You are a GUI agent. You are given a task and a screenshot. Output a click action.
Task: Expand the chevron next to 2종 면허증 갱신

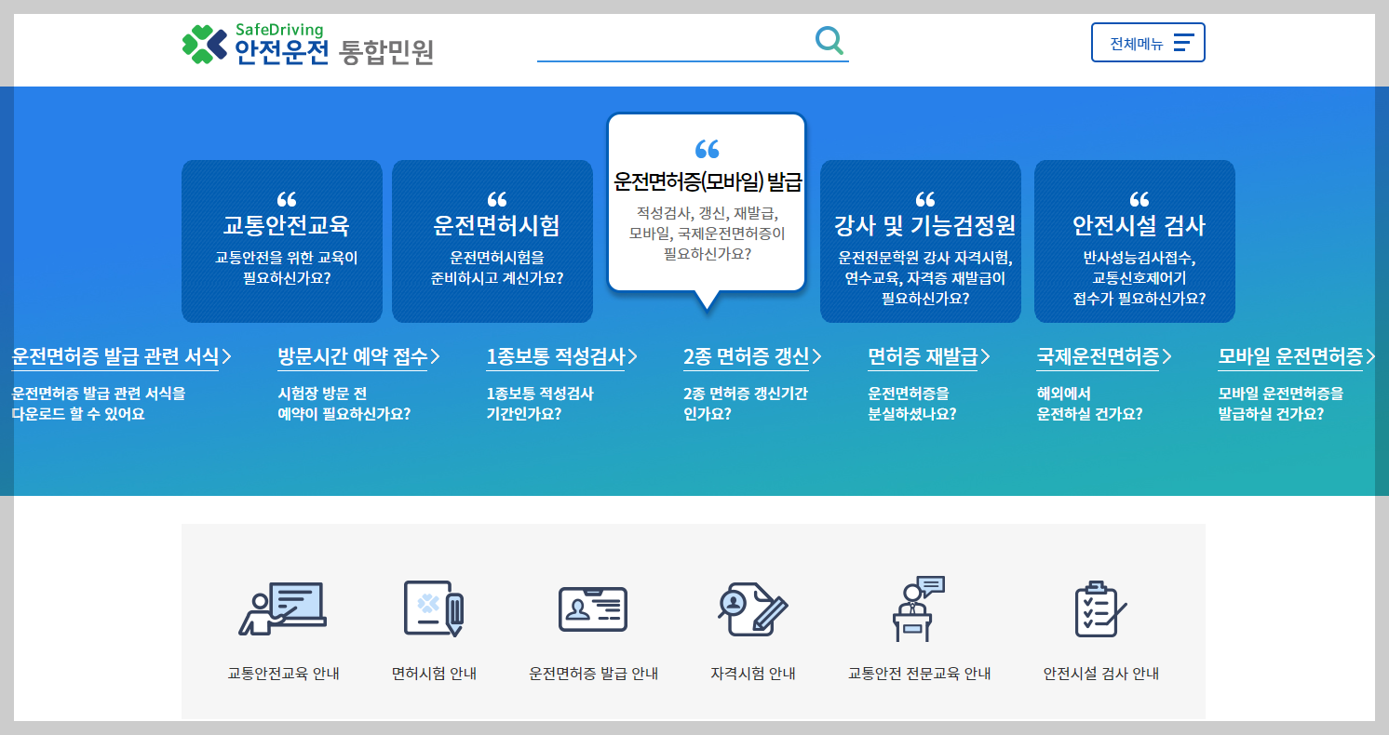(817, 354)
